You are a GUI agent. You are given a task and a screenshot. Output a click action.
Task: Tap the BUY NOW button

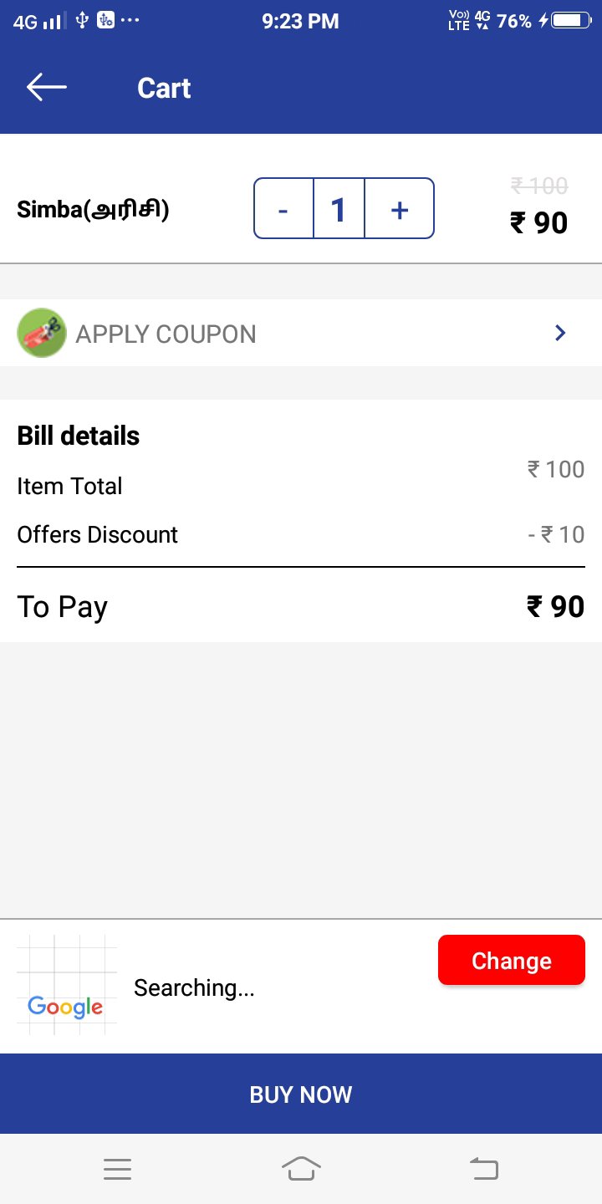(301, 1094)
